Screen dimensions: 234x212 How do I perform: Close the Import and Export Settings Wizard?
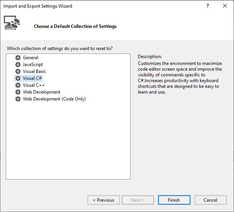point(225,6)
